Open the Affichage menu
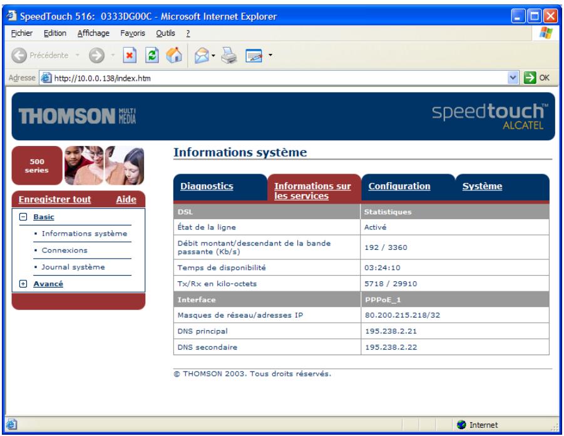 [x=93, y=33]
